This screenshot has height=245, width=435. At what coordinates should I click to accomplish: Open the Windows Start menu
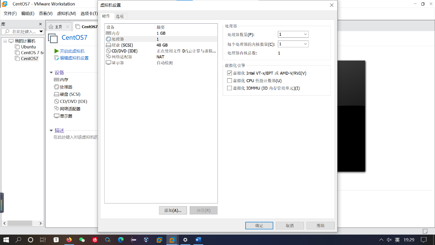6,240
